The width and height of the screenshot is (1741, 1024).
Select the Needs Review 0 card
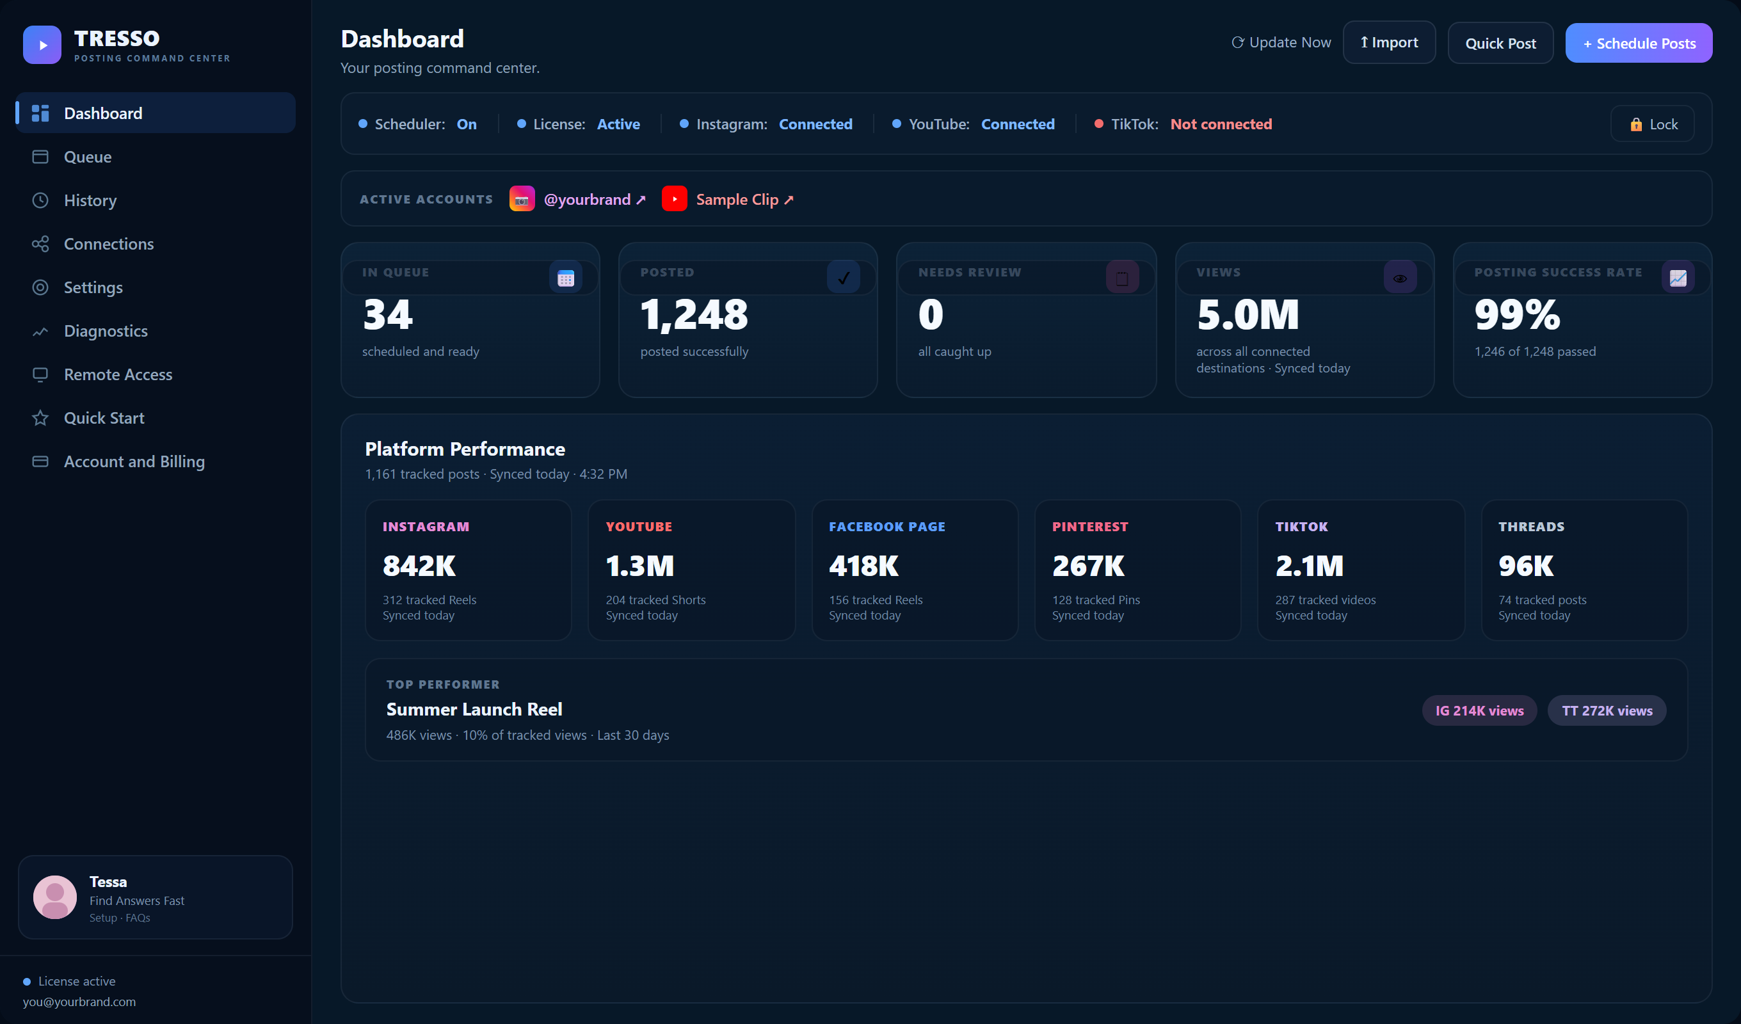tap(1027, 320)
